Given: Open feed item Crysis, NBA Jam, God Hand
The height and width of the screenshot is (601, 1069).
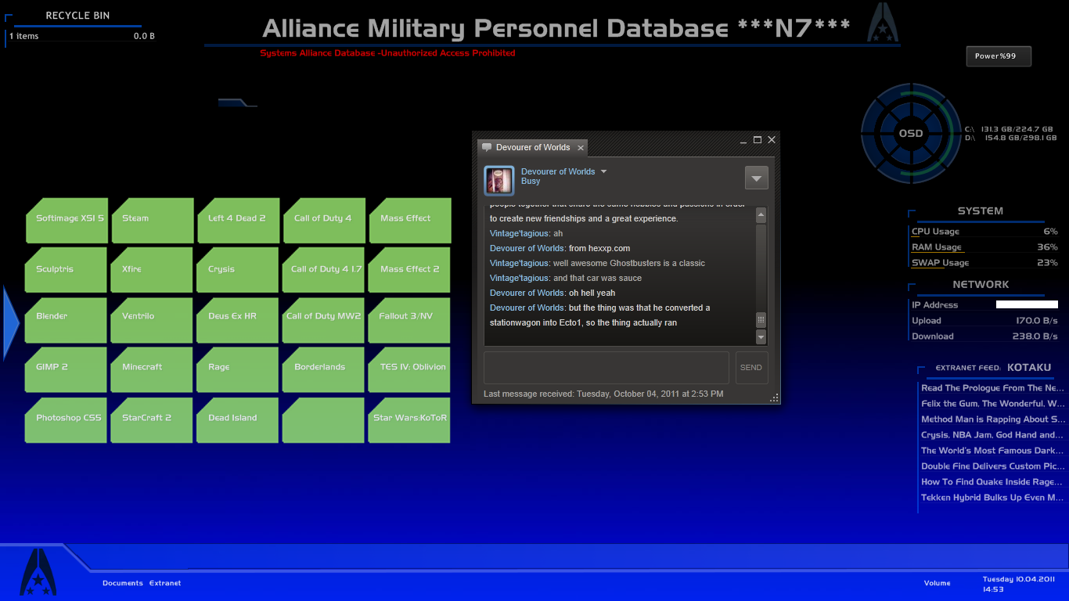Looking at the screenshot, I should tap(992, 435).
